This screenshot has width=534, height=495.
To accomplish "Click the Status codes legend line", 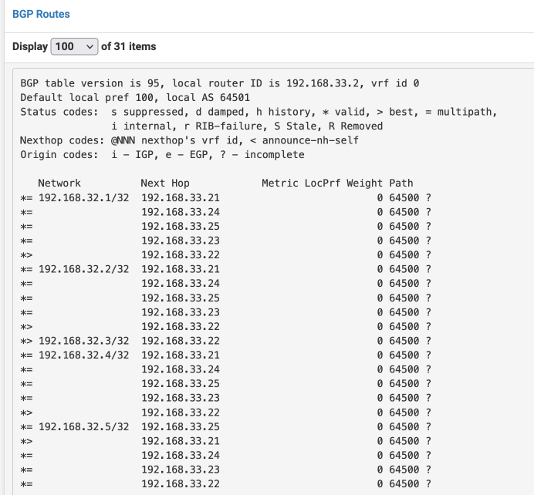I will (x=259, y=112).
